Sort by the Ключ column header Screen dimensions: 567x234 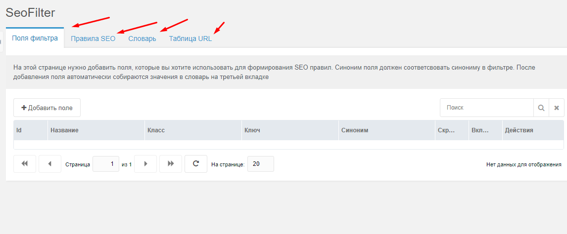tap(290, 130)
